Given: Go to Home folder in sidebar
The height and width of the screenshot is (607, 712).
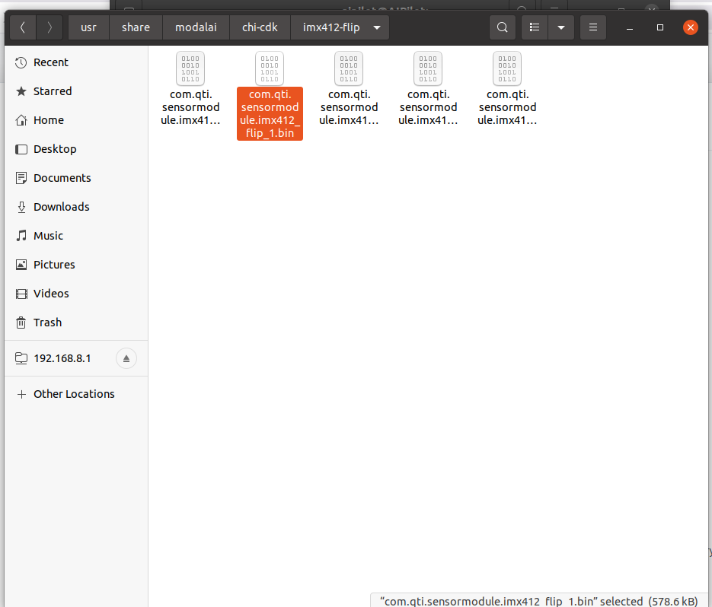Looking at the screenshot, I should coord(48,120).
